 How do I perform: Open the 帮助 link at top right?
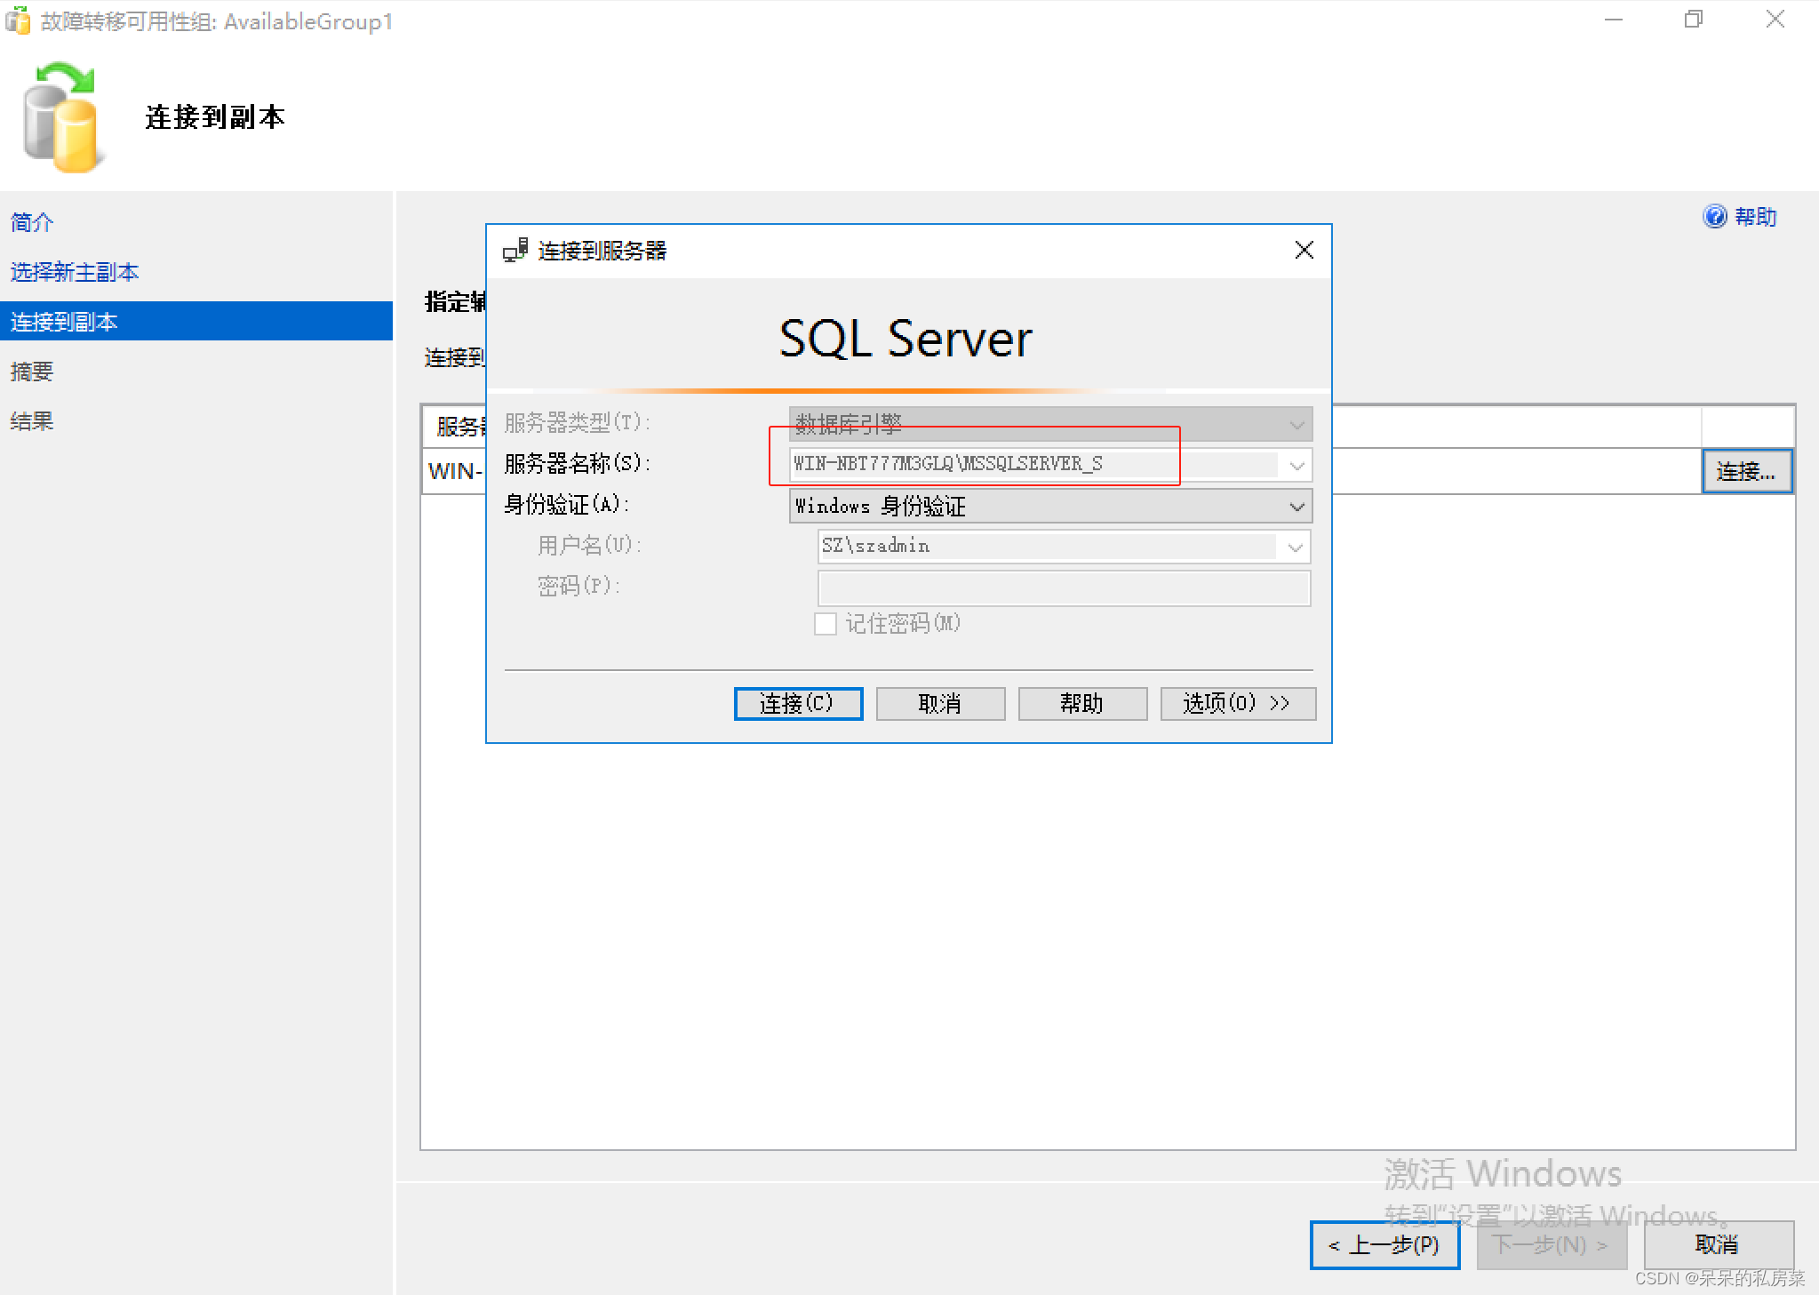click(1755, 217)
